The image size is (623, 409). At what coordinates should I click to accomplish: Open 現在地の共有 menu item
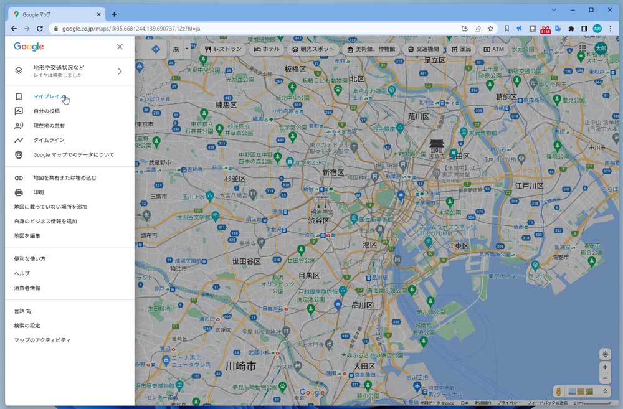49,126
